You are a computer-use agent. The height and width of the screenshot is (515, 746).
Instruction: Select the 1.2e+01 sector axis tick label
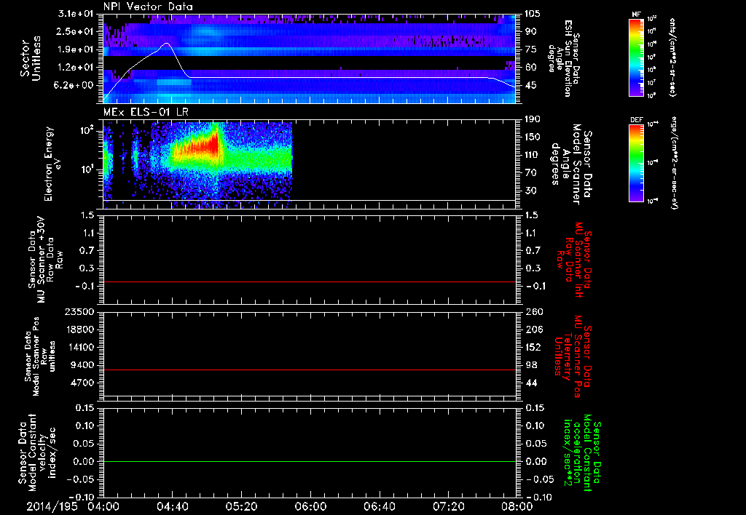click(x=76, y=68)
